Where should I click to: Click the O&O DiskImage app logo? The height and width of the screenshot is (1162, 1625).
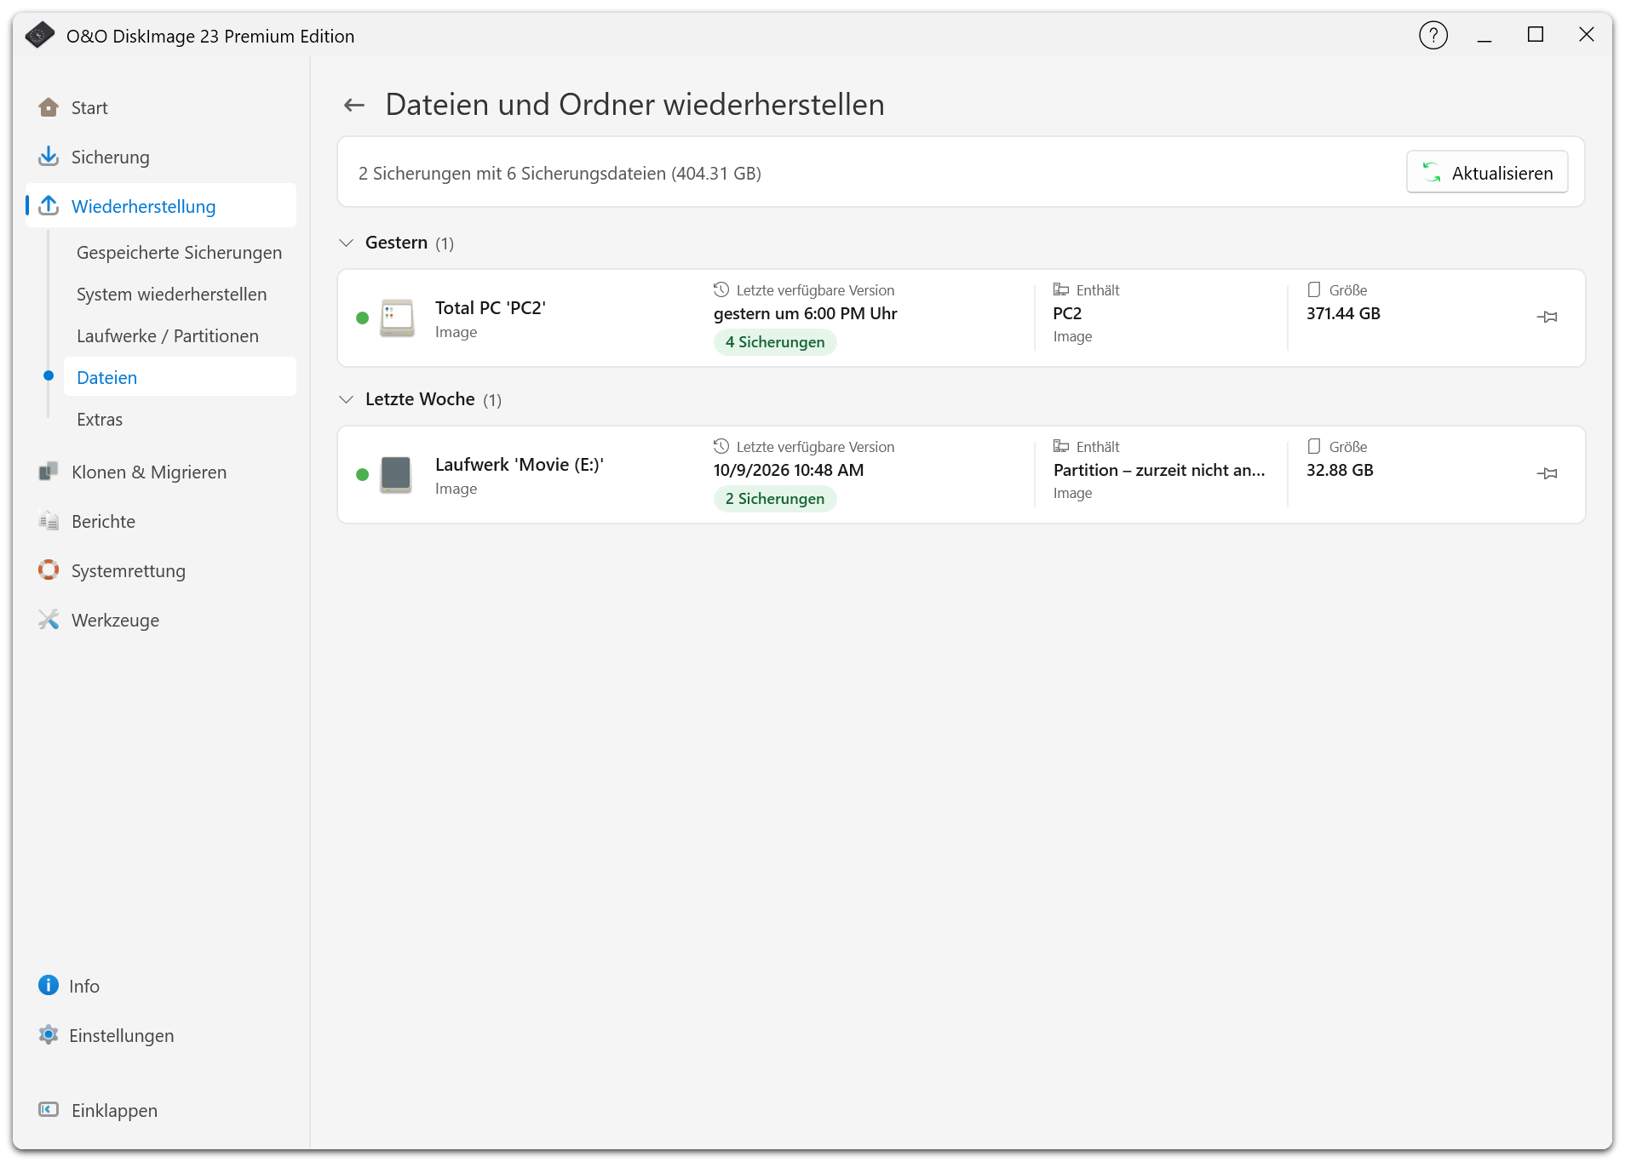(x=39, y=36)
